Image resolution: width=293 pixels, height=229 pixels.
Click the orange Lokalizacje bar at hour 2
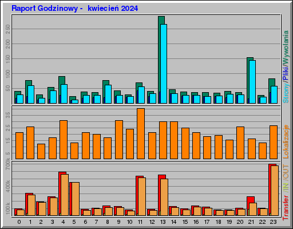pyautogui.click(x=41, y=151)
